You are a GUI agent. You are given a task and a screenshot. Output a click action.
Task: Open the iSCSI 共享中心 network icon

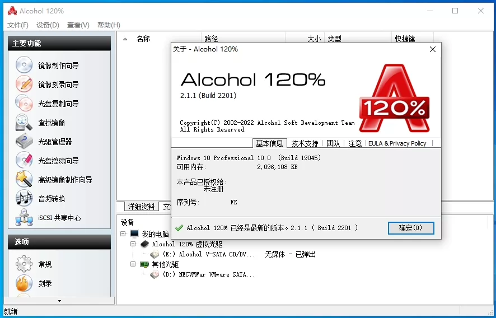click(x=24, y=217)
